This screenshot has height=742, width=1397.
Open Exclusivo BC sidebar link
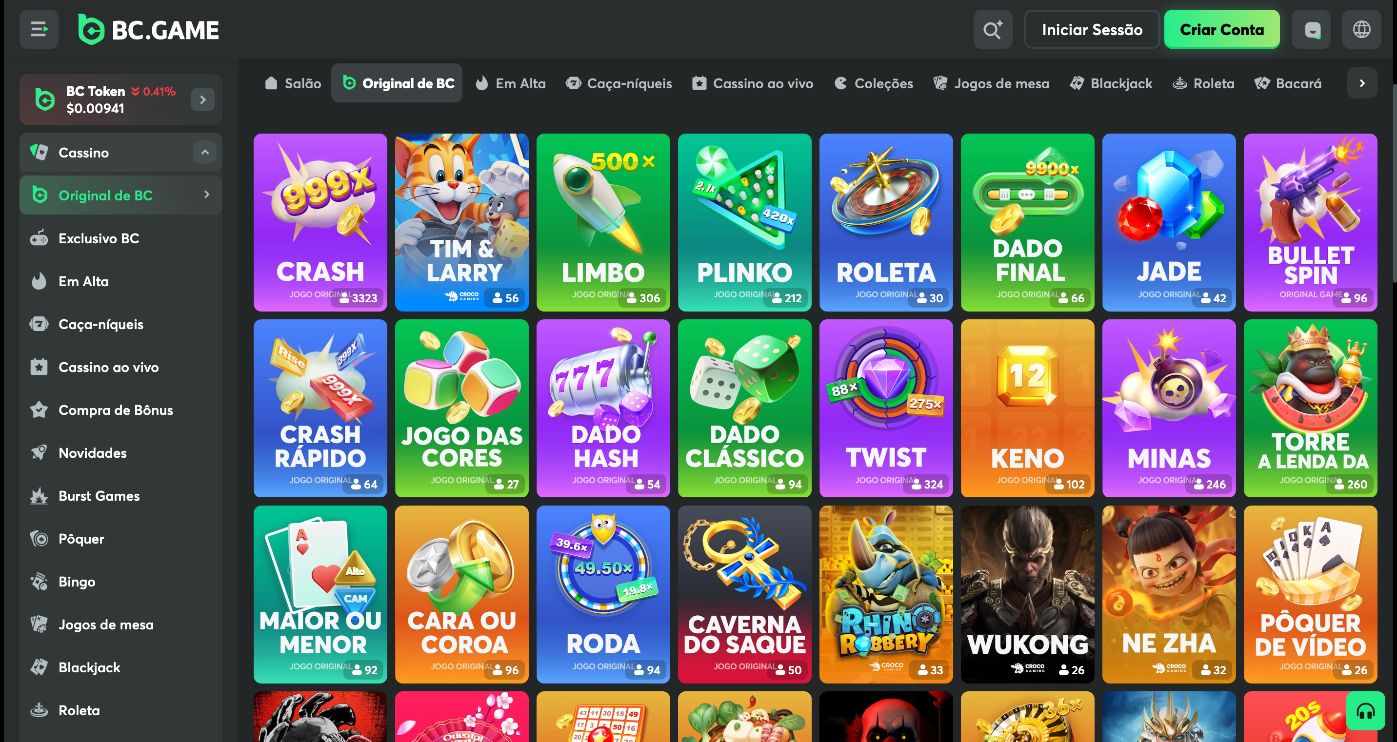click(121, 238)
